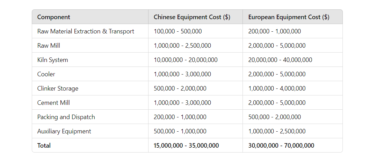The width and height of the screenshot is (383, 163).
Task: Click the 500,000 - 2,000,000 Clinker Storage cost
Action: click(x=180, y=88)
